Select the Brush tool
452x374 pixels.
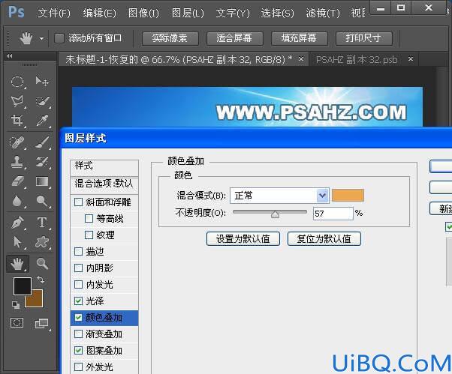42,142
